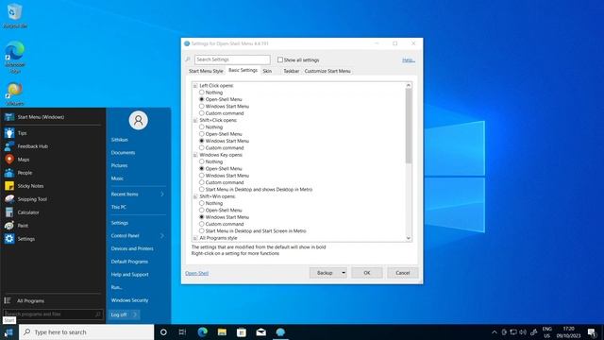Image resolution: width=604 pixels, height=340 pixels.
Task: Open Cortana circle on the taskbar
Action: pos(163,332)
